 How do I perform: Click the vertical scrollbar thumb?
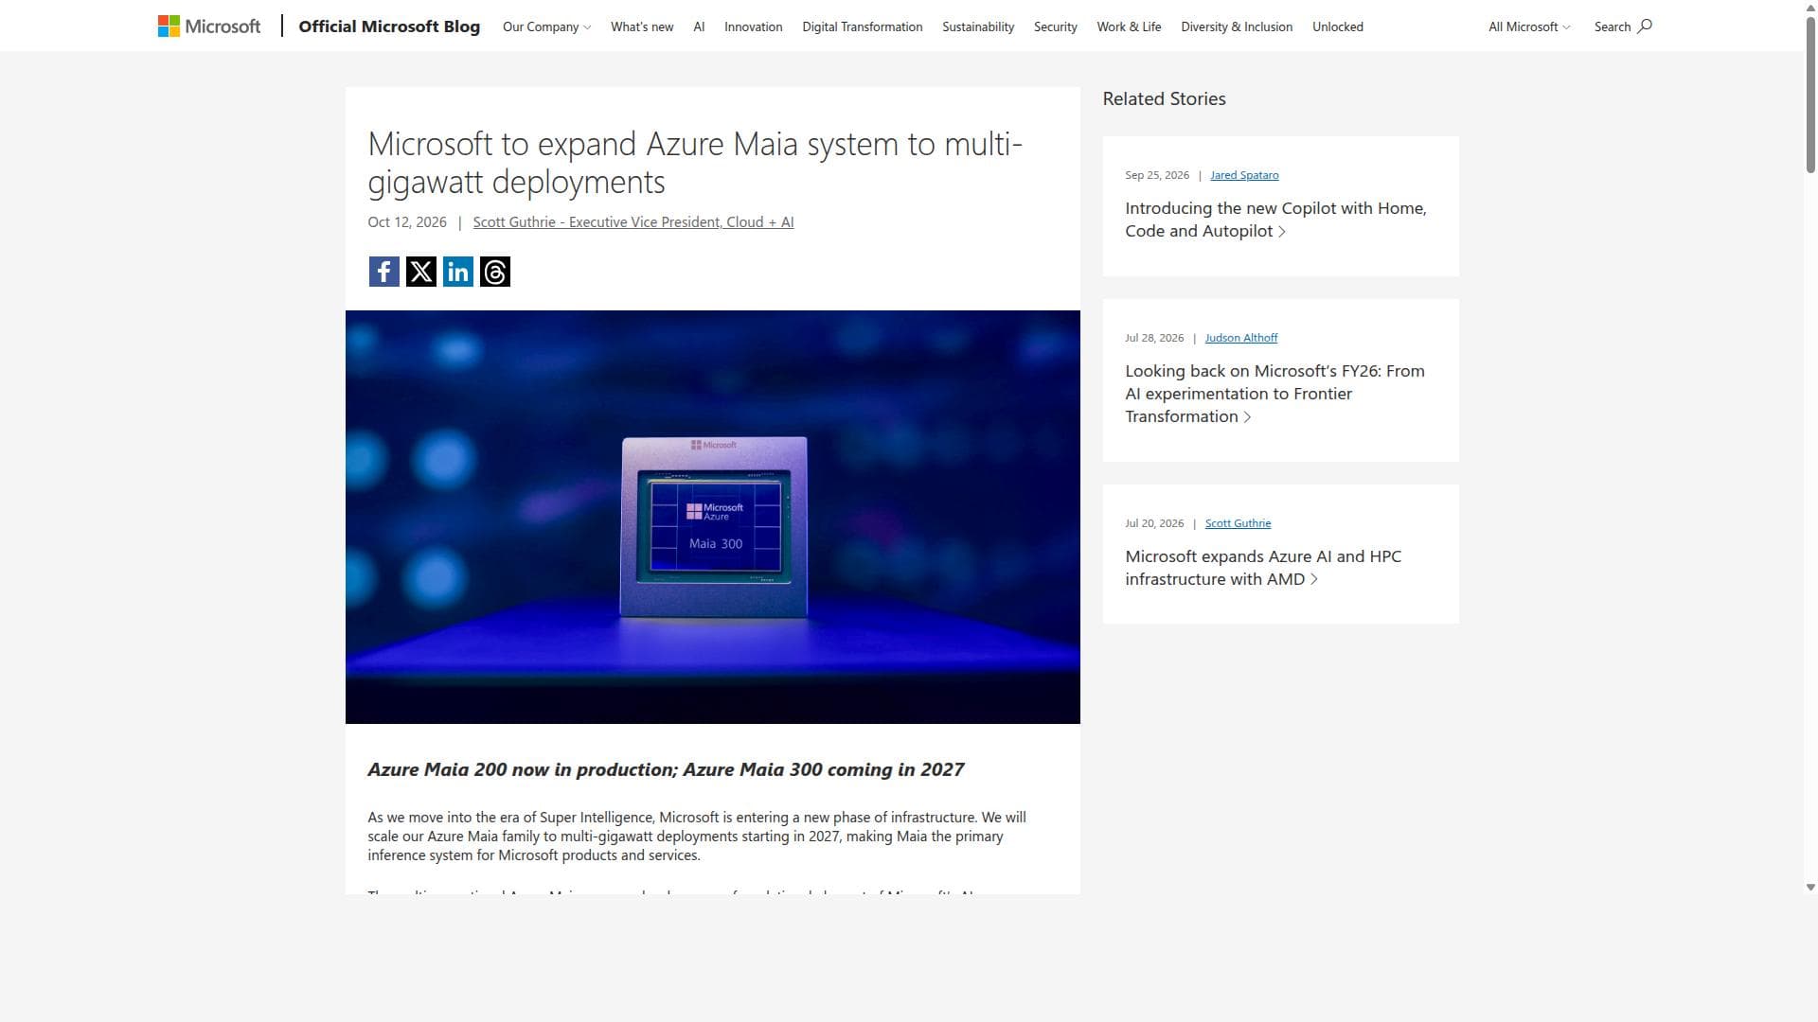(1810, 95)
